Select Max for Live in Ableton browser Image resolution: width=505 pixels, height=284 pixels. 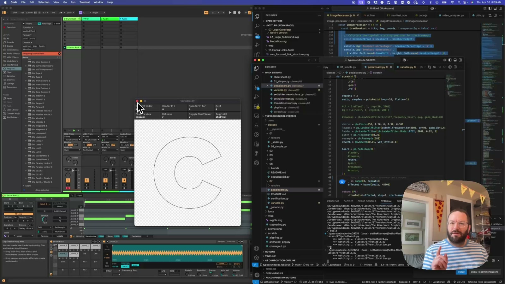(12, 65)
